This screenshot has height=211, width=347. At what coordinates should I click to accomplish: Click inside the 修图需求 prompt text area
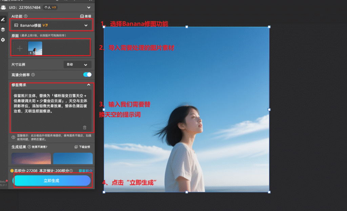(51, 108)
